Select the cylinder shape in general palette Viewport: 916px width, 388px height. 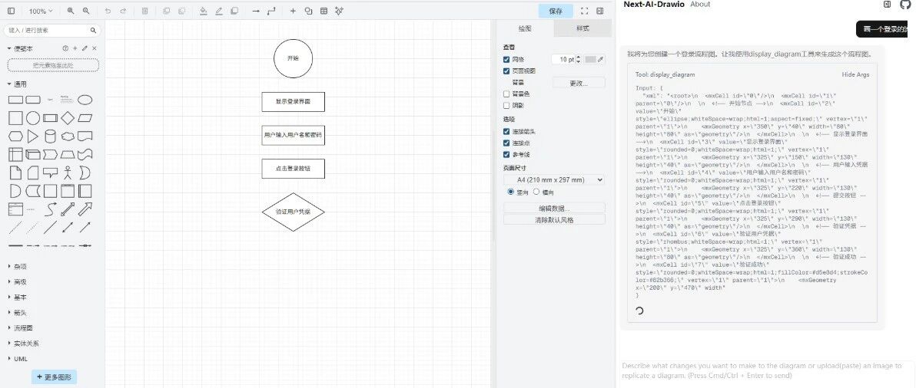tap(51, 136)
